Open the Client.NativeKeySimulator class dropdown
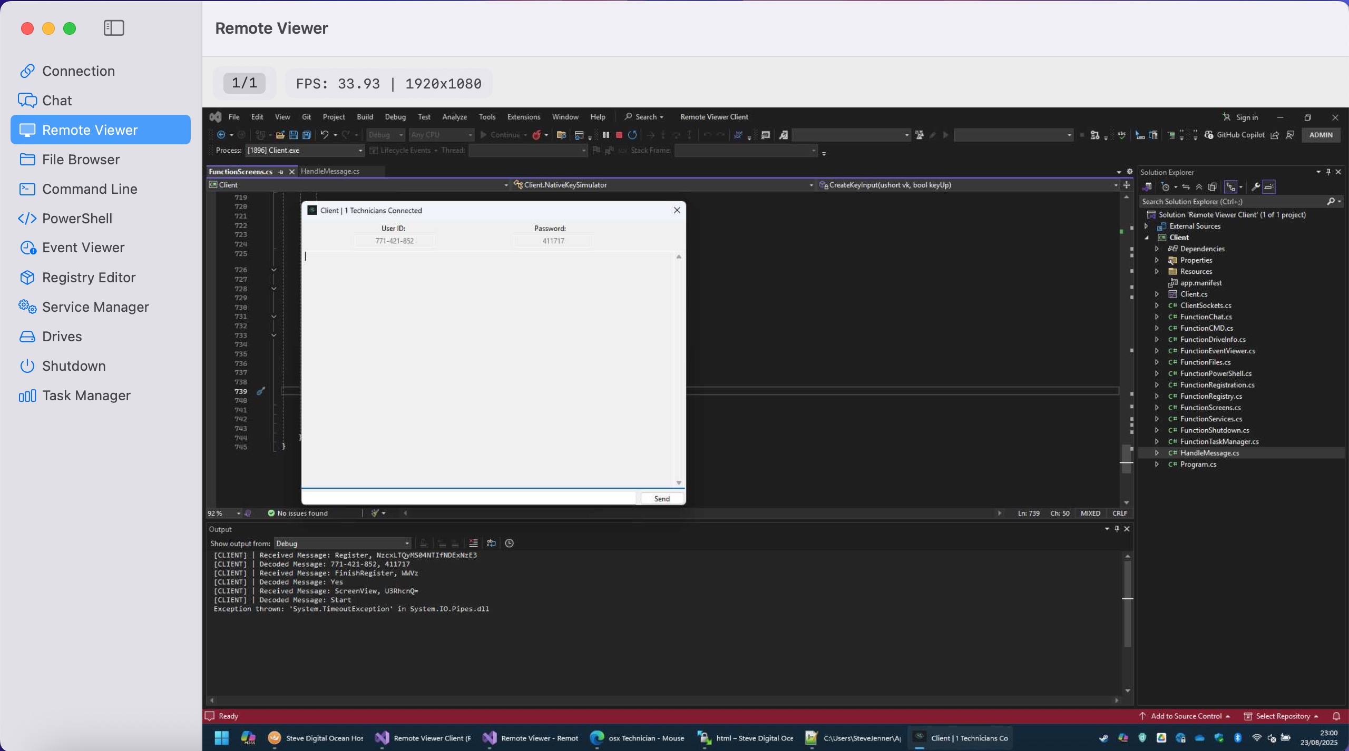Image resolution: width=1349 pixels, height=751 pixels. pos(664,185)
